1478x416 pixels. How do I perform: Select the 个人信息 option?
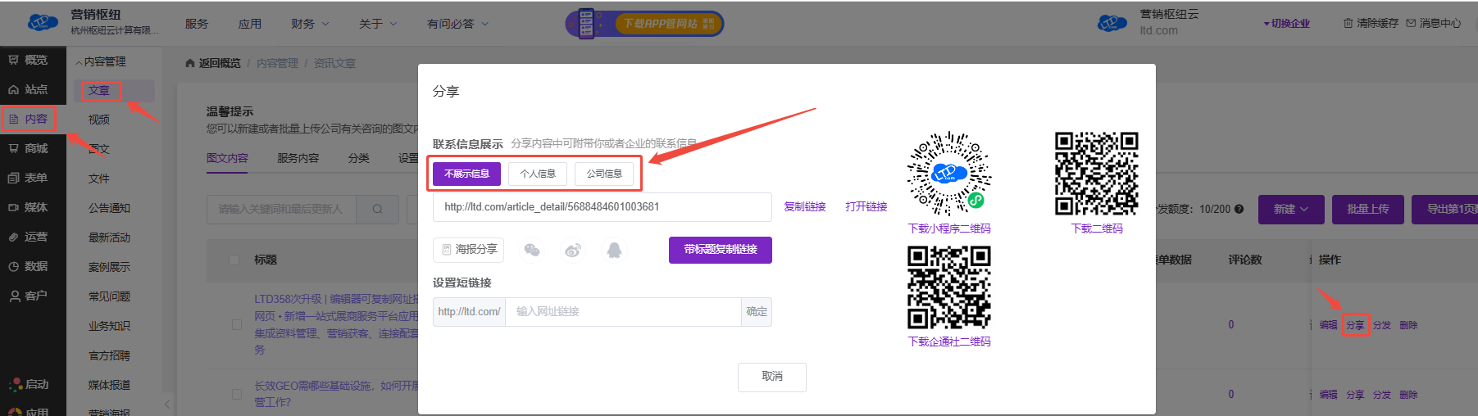click(538, 174)
